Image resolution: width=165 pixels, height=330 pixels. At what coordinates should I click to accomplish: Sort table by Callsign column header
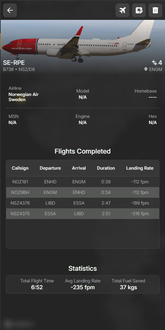point(20,168)
